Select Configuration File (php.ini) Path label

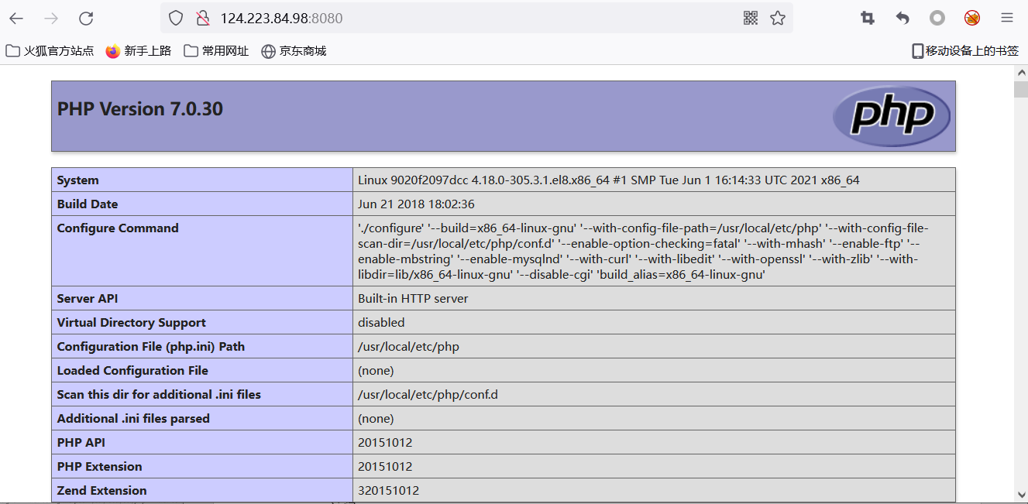coord(151,347)
